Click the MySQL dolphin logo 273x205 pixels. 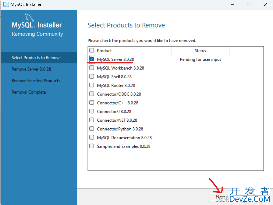point(29,18)
